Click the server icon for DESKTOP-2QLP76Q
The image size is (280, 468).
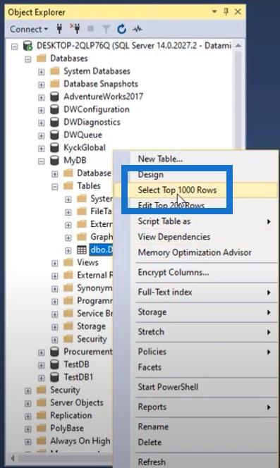(28, 46)
